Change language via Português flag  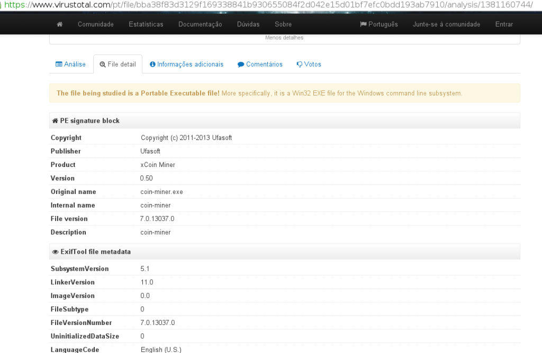[x=379, y=24]
